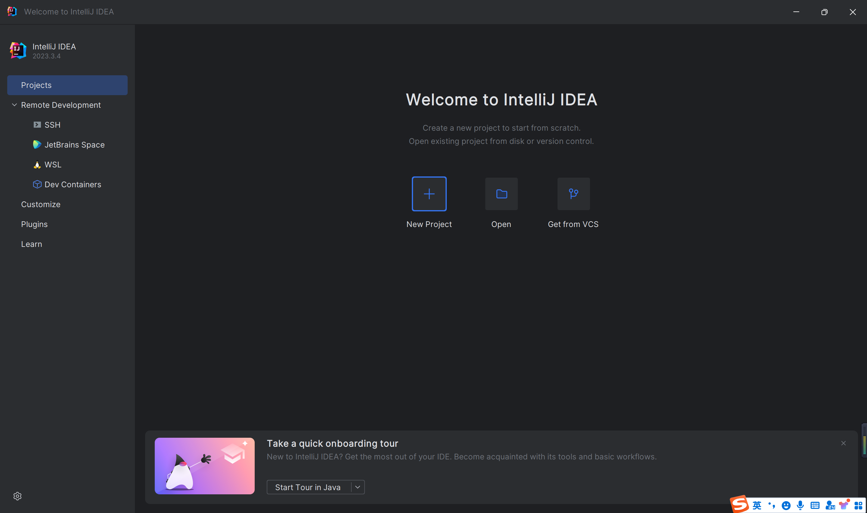Restore down the IntelliJ IDEA window
The height and width of the screenshot is (513, 867).
point(825,12)
